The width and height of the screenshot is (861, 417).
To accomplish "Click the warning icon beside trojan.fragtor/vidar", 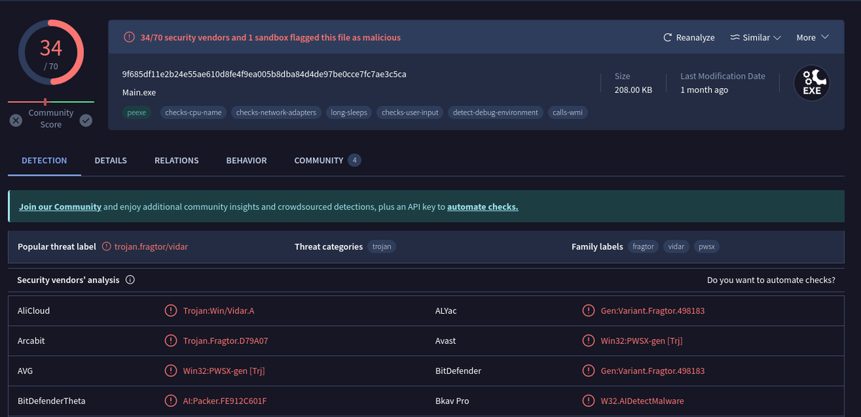I will (107, 246).
